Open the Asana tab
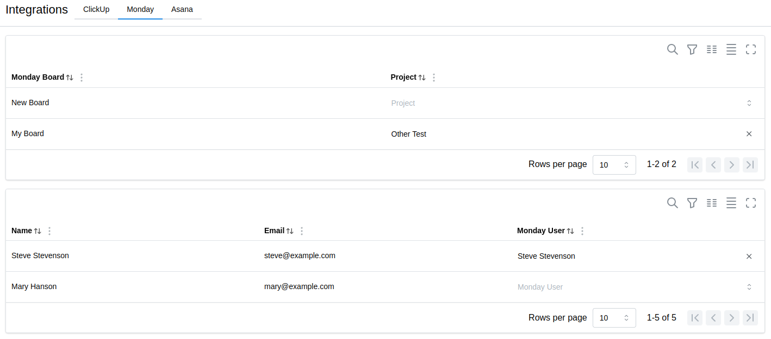 pos(182,10)
